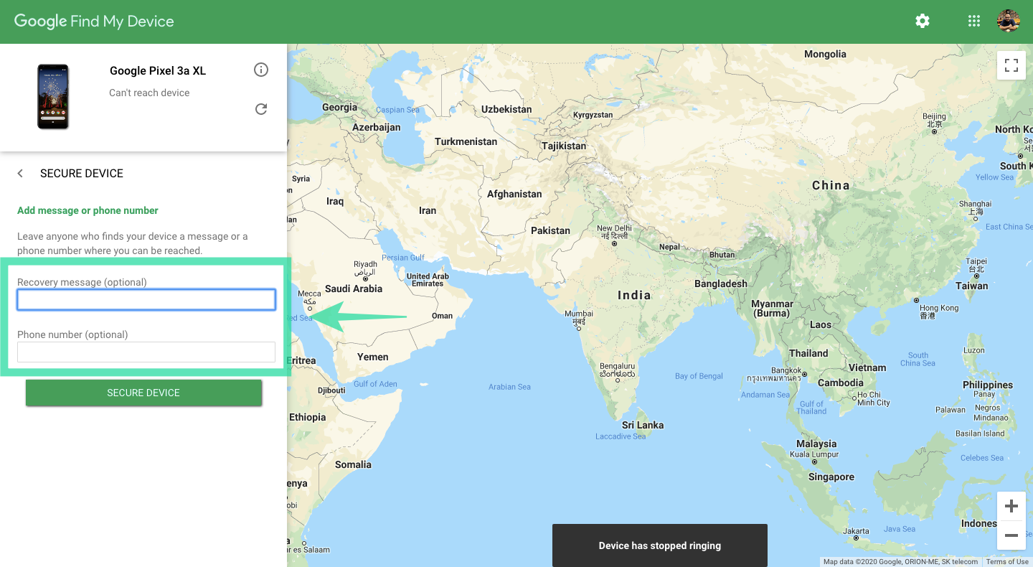Screen dimensions: 1033x567
Task: Refresh the device location status
Action: [x=261, y=109]
